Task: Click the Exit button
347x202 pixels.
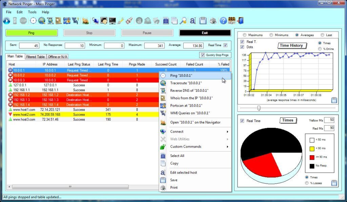Action: [x=205, y=32]
